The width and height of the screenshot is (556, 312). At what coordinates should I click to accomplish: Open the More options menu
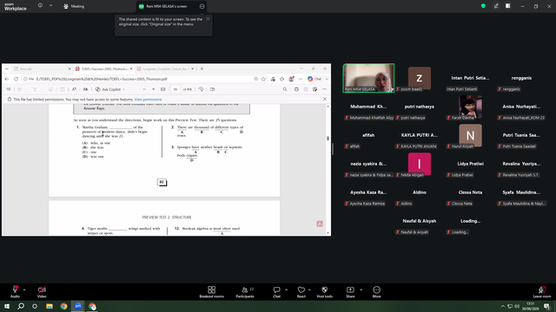[376, 292]
